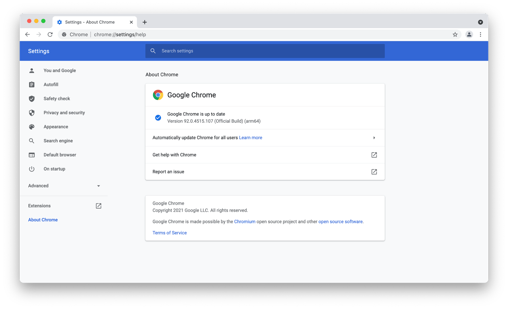Click the power icon beside On startup
The height and width of the screenshot is (309, 508).
pyautogui.click(x=32, y=169)
